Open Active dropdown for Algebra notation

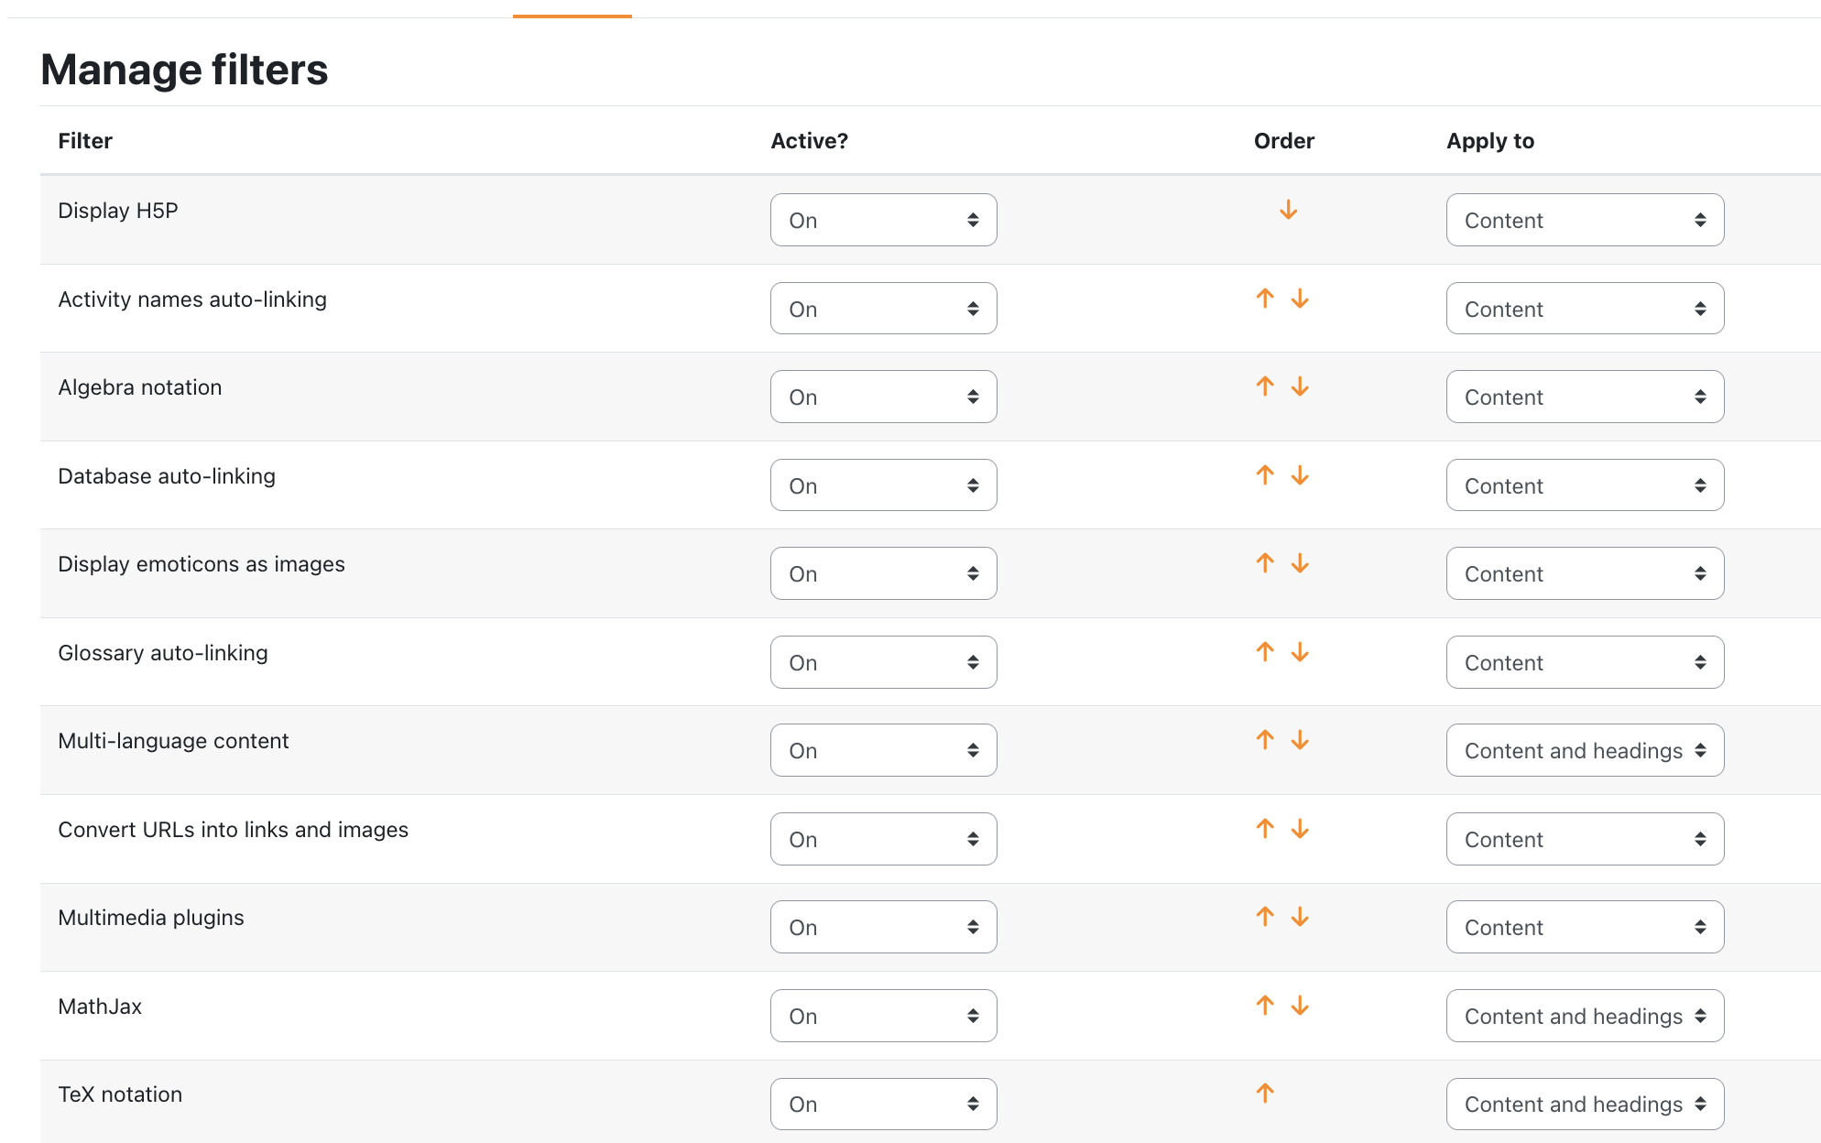(883, 397)
